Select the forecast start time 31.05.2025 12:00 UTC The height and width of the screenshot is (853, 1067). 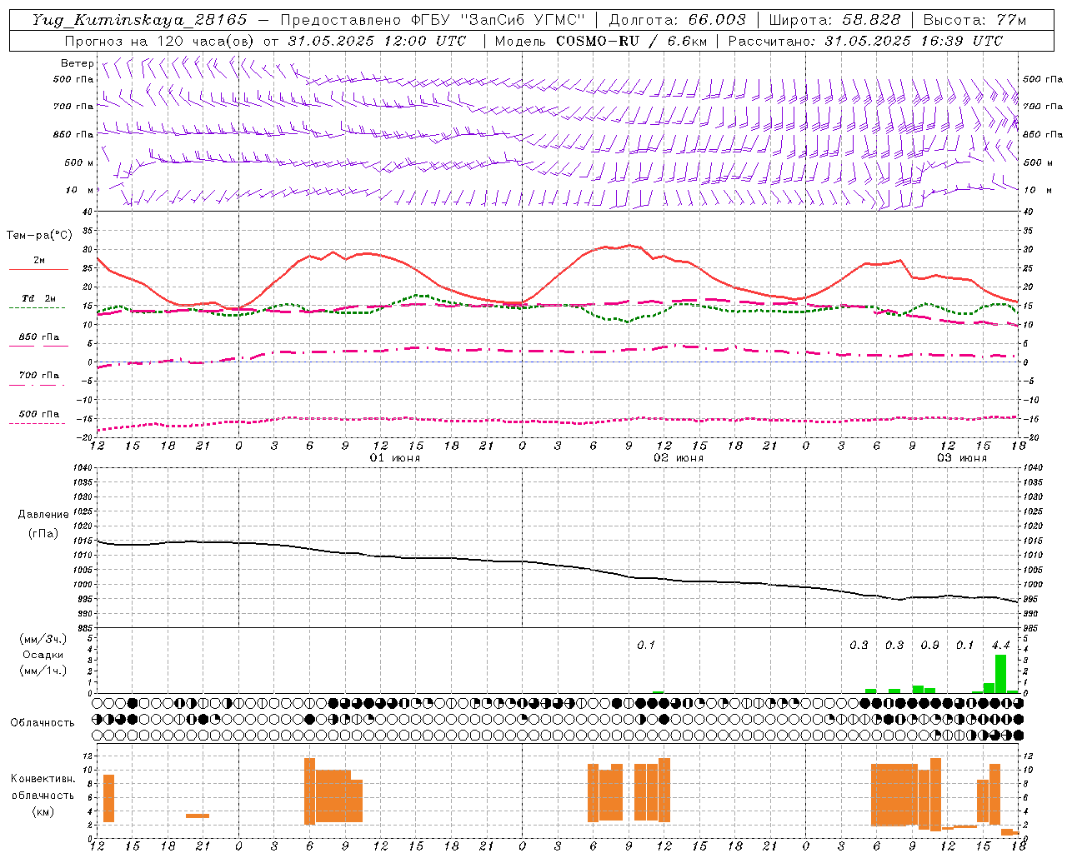377,41
